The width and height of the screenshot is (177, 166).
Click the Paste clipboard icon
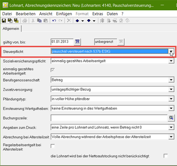tap(46, 21)
